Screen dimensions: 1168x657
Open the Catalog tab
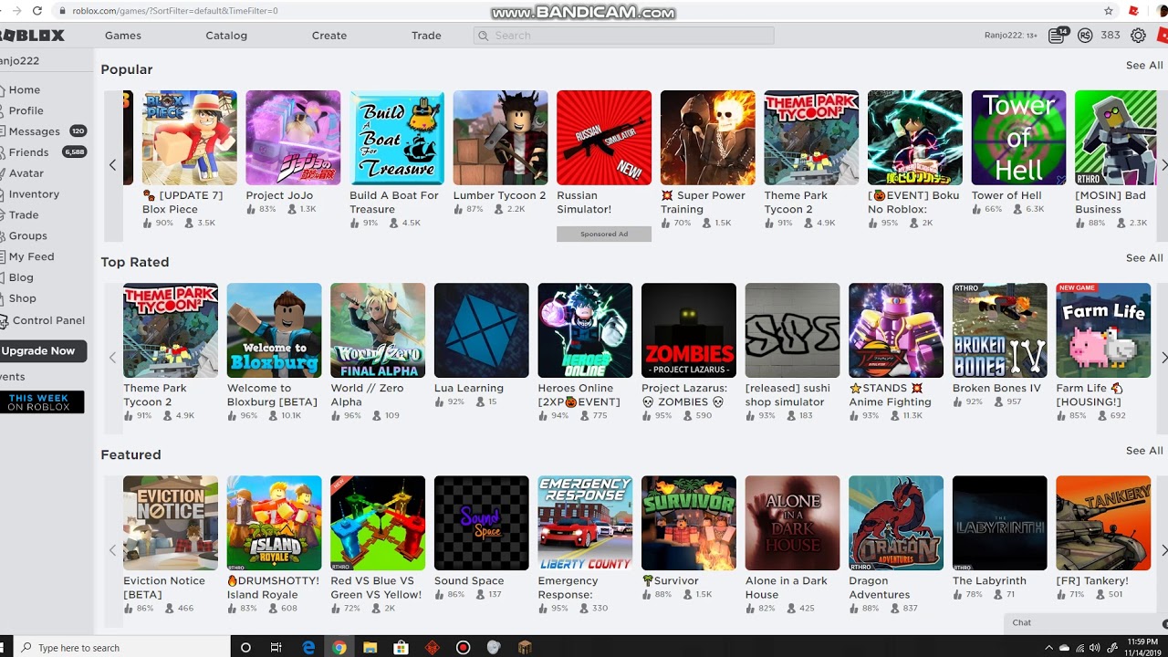(x=226, y=36)
